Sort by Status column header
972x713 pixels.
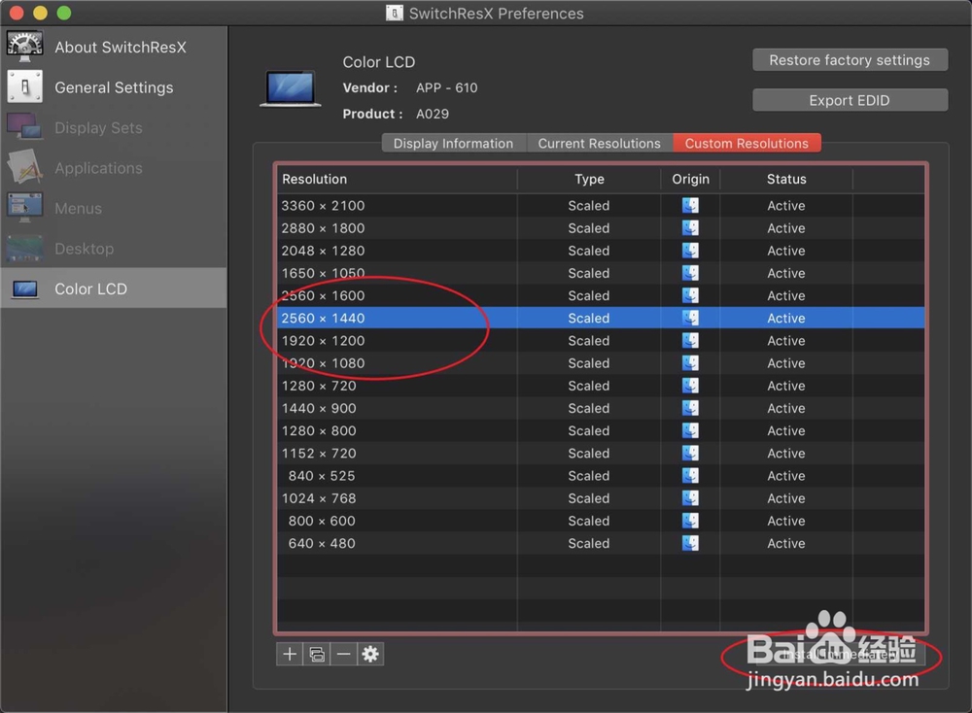[786, 179]
